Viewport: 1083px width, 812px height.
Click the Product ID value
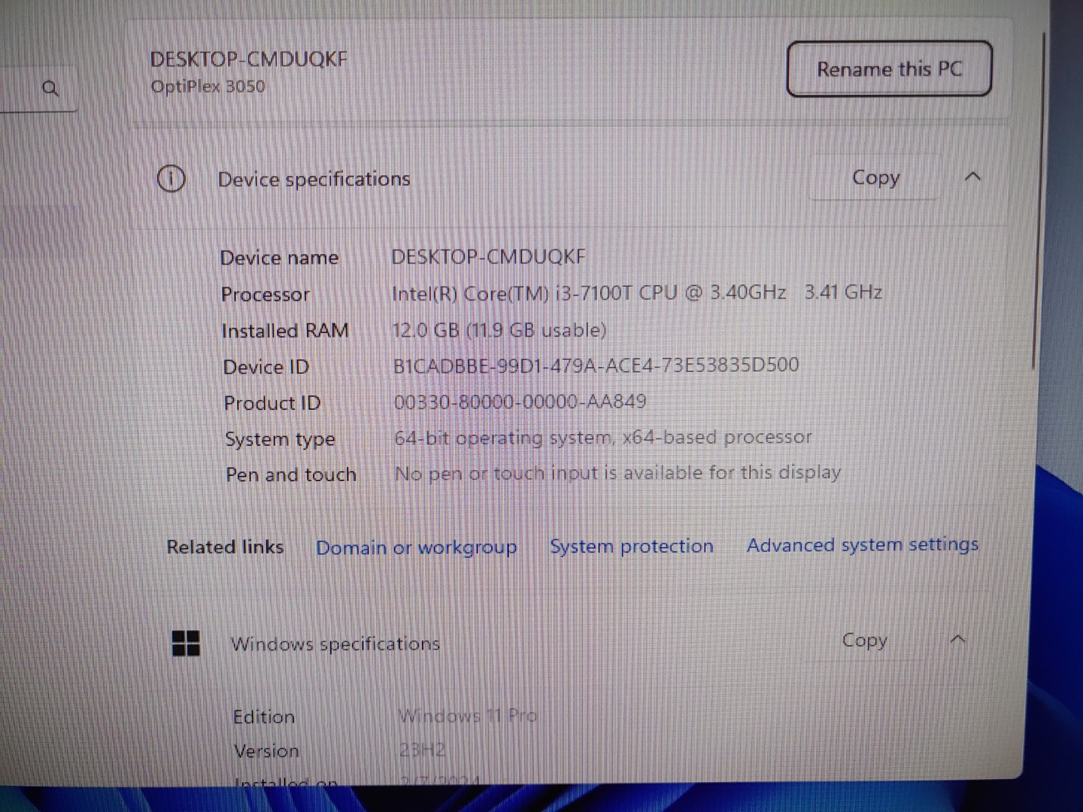pyautogui.click(x=521, y=401)
